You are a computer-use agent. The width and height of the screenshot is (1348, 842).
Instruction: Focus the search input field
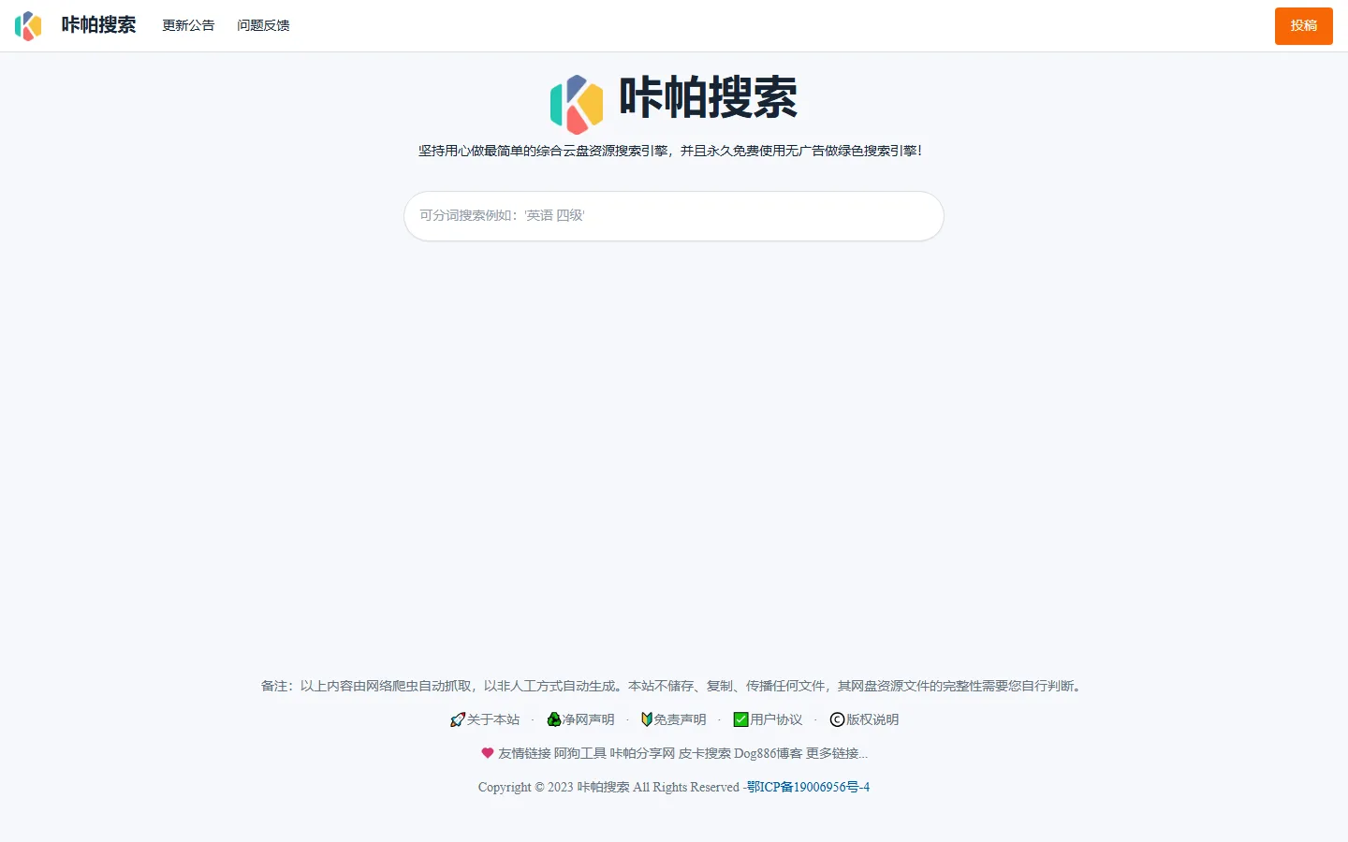coord(674,216)
